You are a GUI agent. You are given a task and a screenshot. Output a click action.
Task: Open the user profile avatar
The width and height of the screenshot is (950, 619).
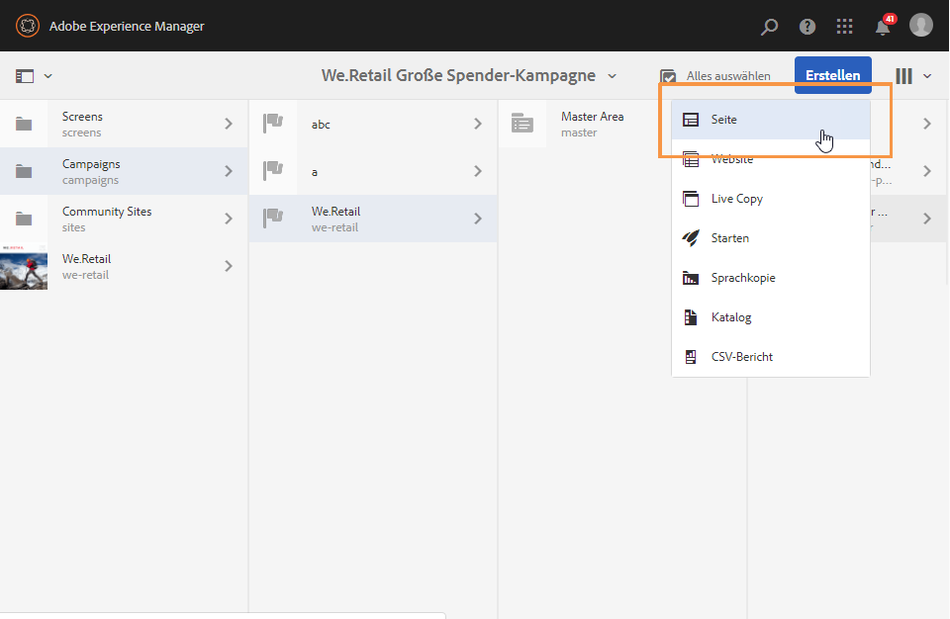[921, 26]
